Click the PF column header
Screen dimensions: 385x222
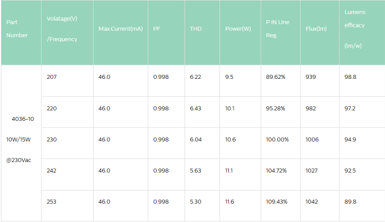[x=157, y=29]
